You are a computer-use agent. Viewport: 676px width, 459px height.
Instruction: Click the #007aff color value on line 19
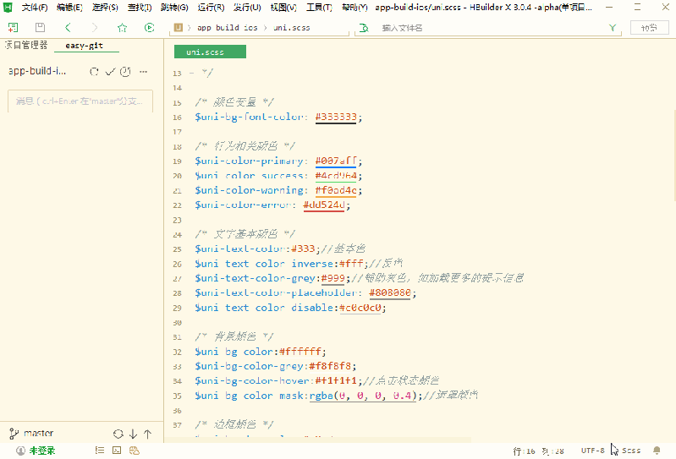pos(336,161)
